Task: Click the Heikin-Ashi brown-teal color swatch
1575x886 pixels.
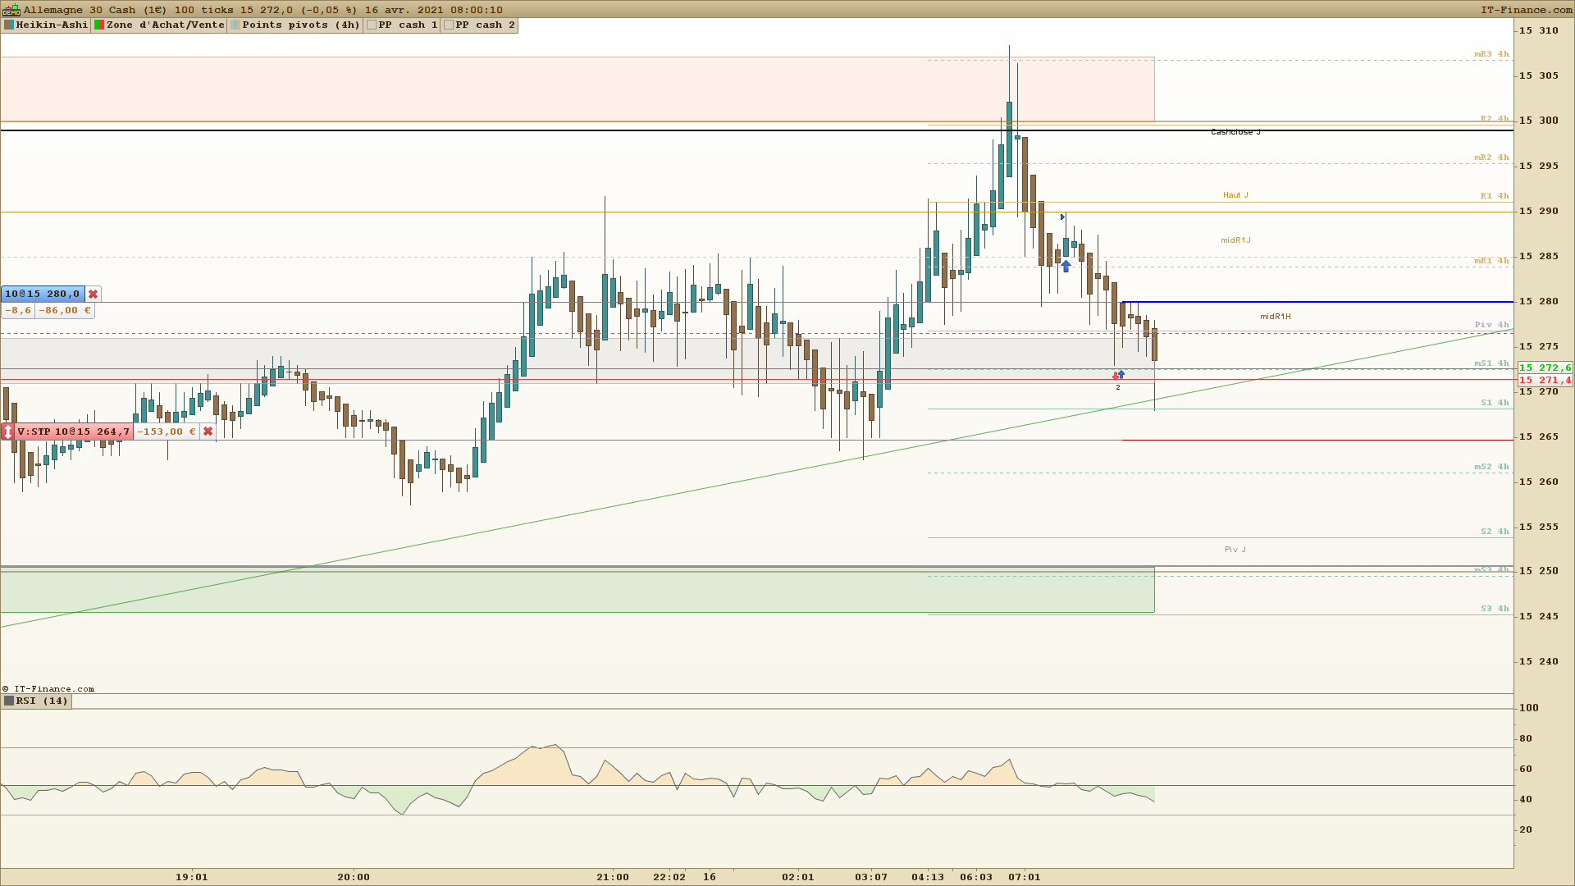Action: [x=9, y=25]
